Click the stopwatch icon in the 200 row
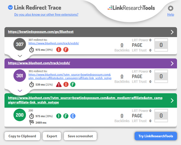 (31, 116)
